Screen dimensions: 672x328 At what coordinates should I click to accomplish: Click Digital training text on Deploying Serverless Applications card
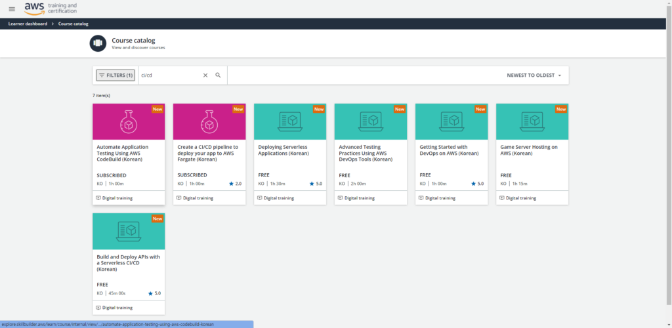click(279, 198)
